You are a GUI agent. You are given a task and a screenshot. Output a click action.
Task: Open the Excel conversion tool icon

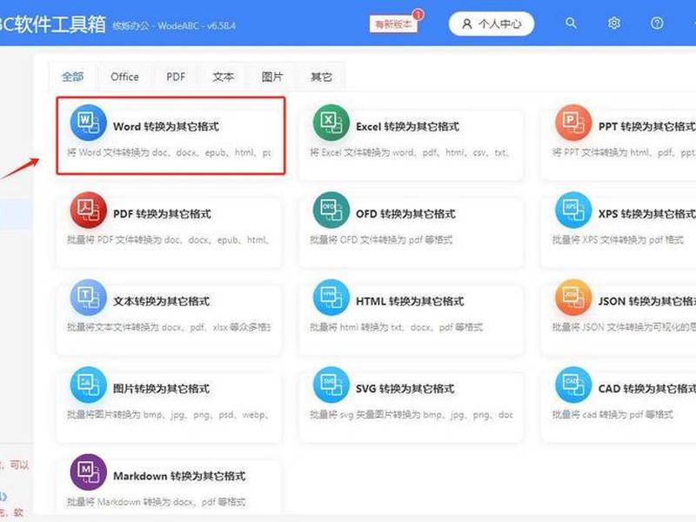tap(331, 123)
